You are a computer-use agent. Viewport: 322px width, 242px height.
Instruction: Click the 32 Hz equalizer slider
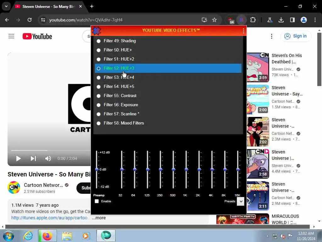tap(122, 169)
